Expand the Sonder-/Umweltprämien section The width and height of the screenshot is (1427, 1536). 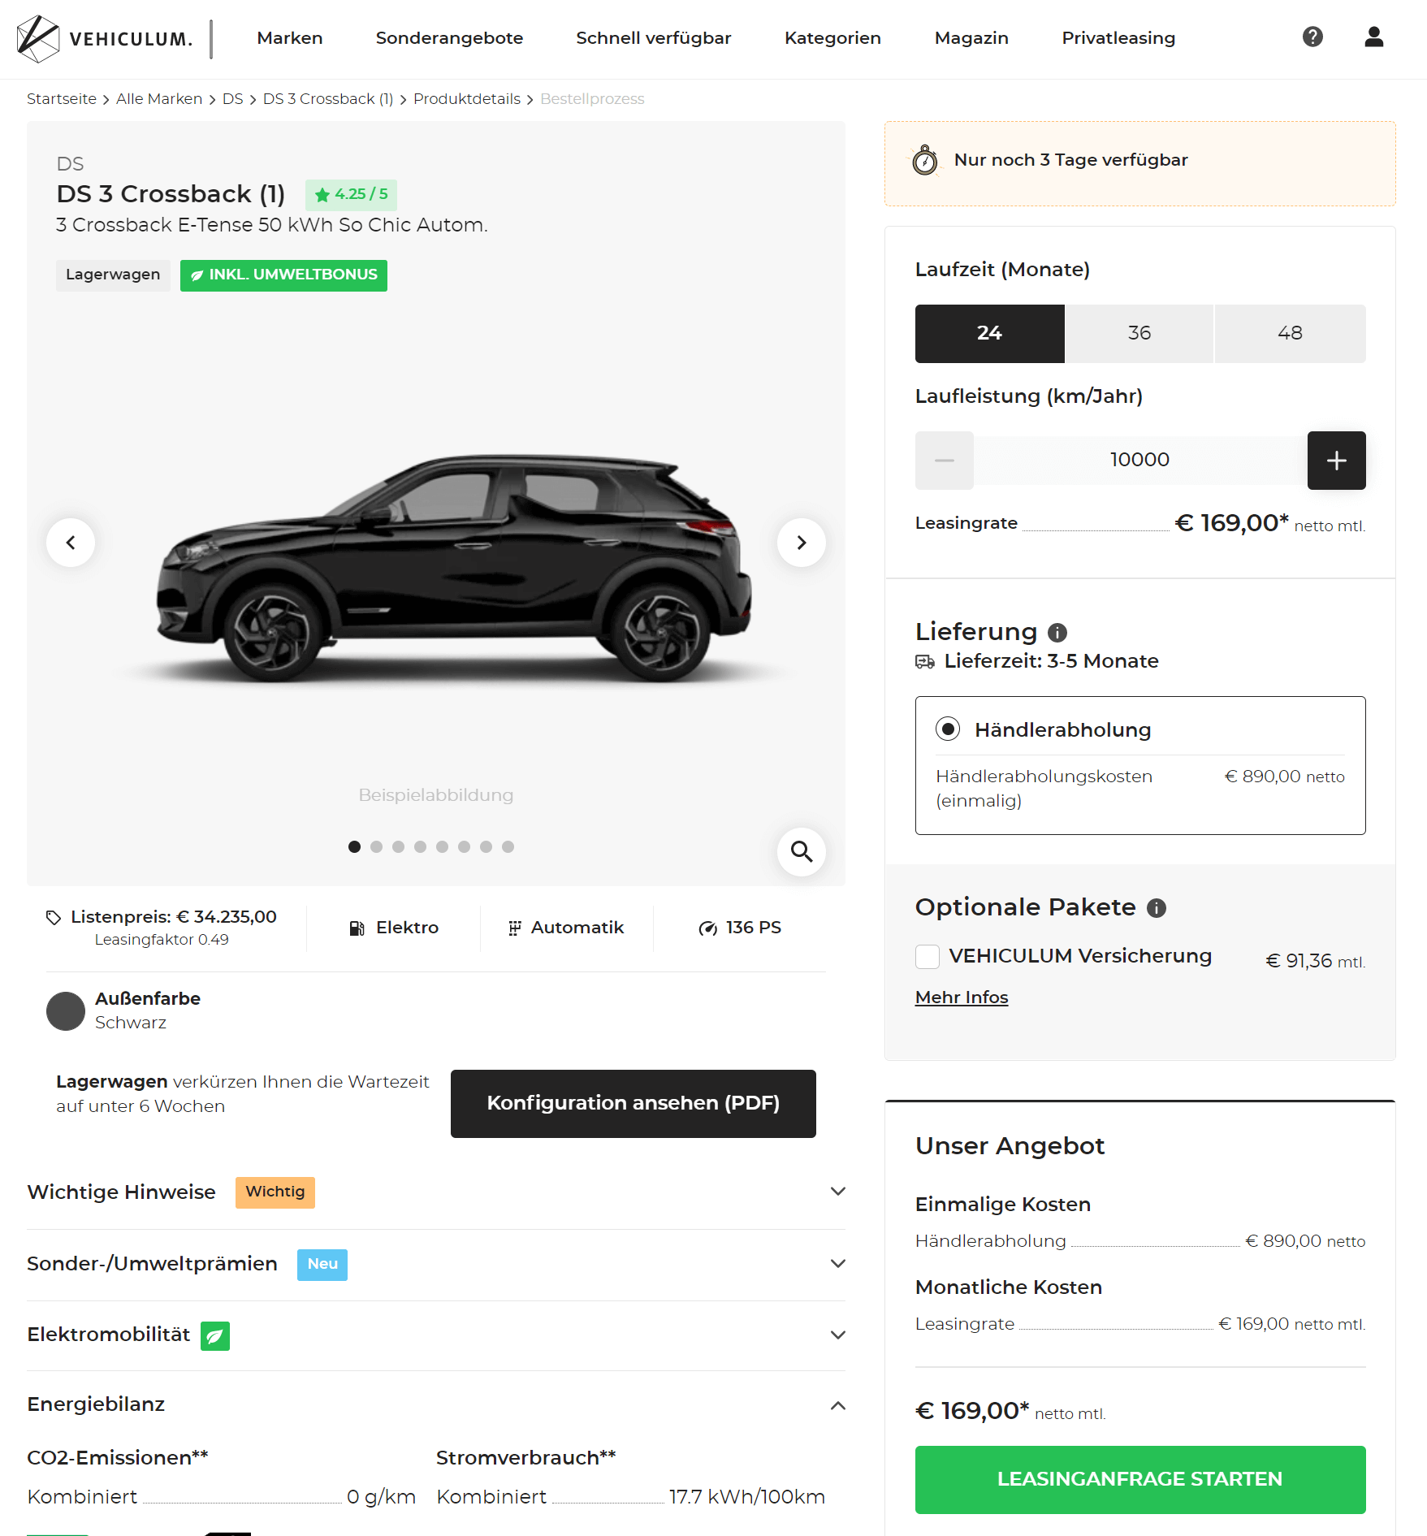[x=436, y=1264]
